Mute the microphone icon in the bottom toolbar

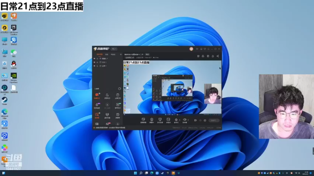click(176, 120)
